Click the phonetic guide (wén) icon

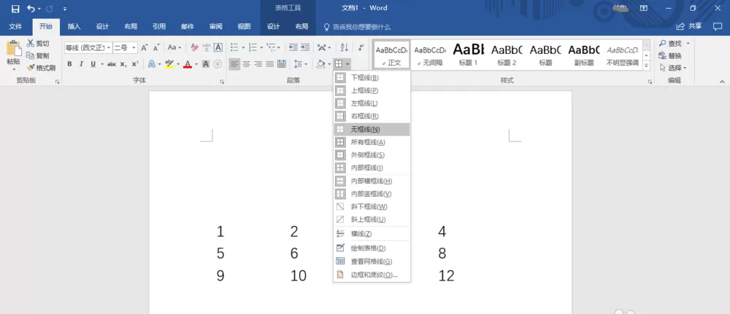pyautogui.click(x=207, y=47)
